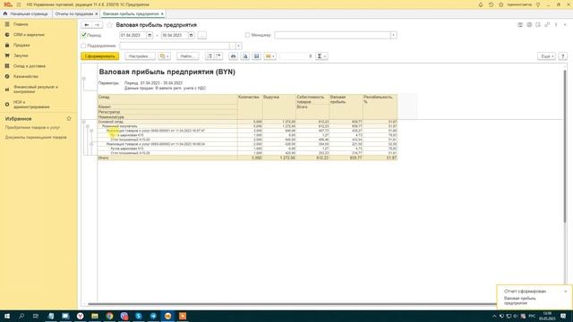Open the Windows Start button

7,316
